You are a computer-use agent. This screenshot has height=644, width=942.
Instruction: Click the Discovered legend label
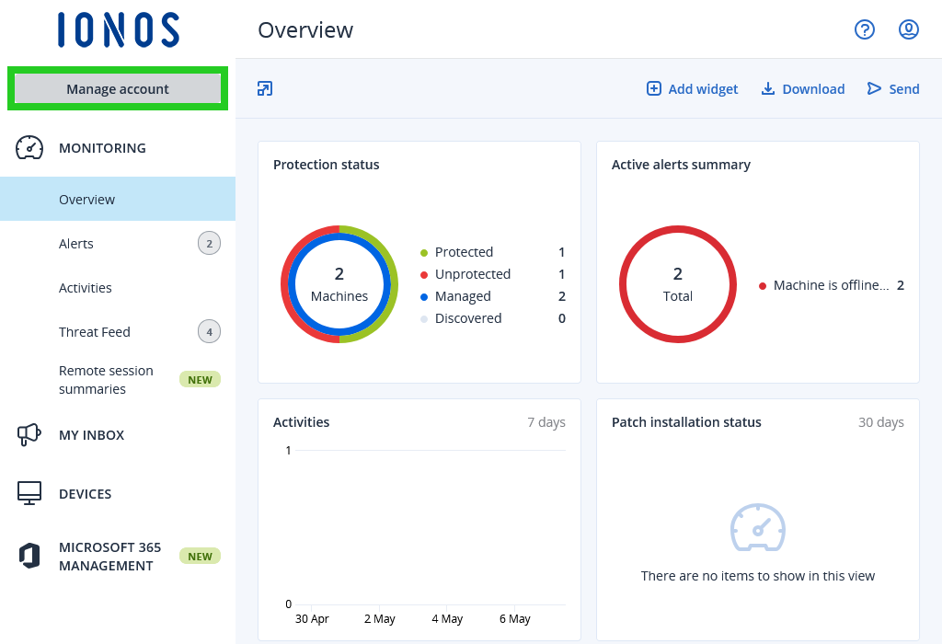(x=468, y=318)
